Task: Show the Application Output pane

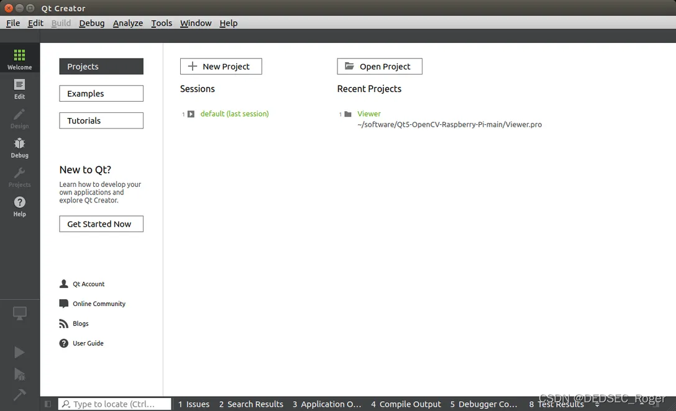Action: 327,404
